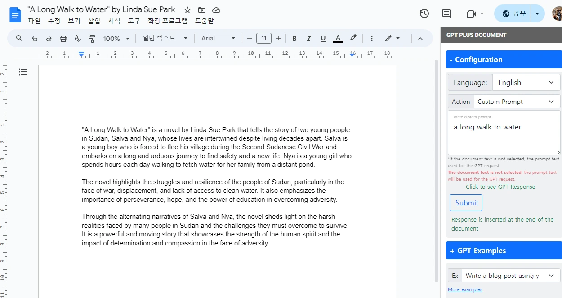
Task: Open the Action Custom Prompt dropdown
Action: [x=517, y=102]
